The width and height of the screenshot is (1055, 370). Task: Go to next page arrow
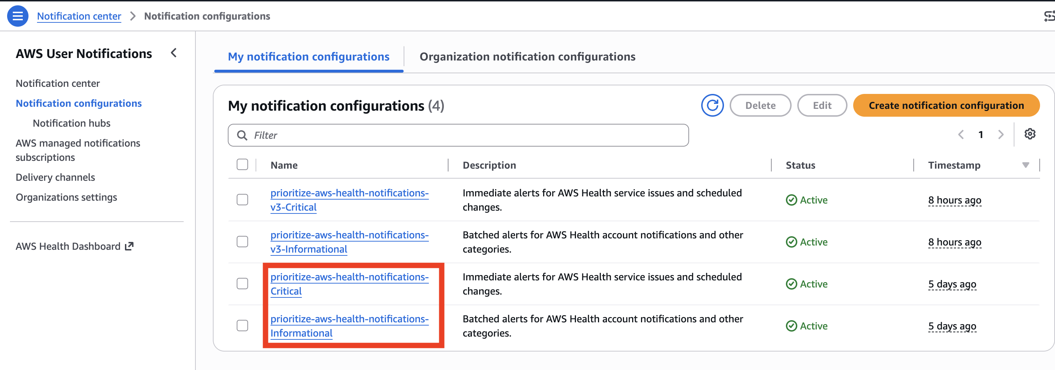point(1001,134)
